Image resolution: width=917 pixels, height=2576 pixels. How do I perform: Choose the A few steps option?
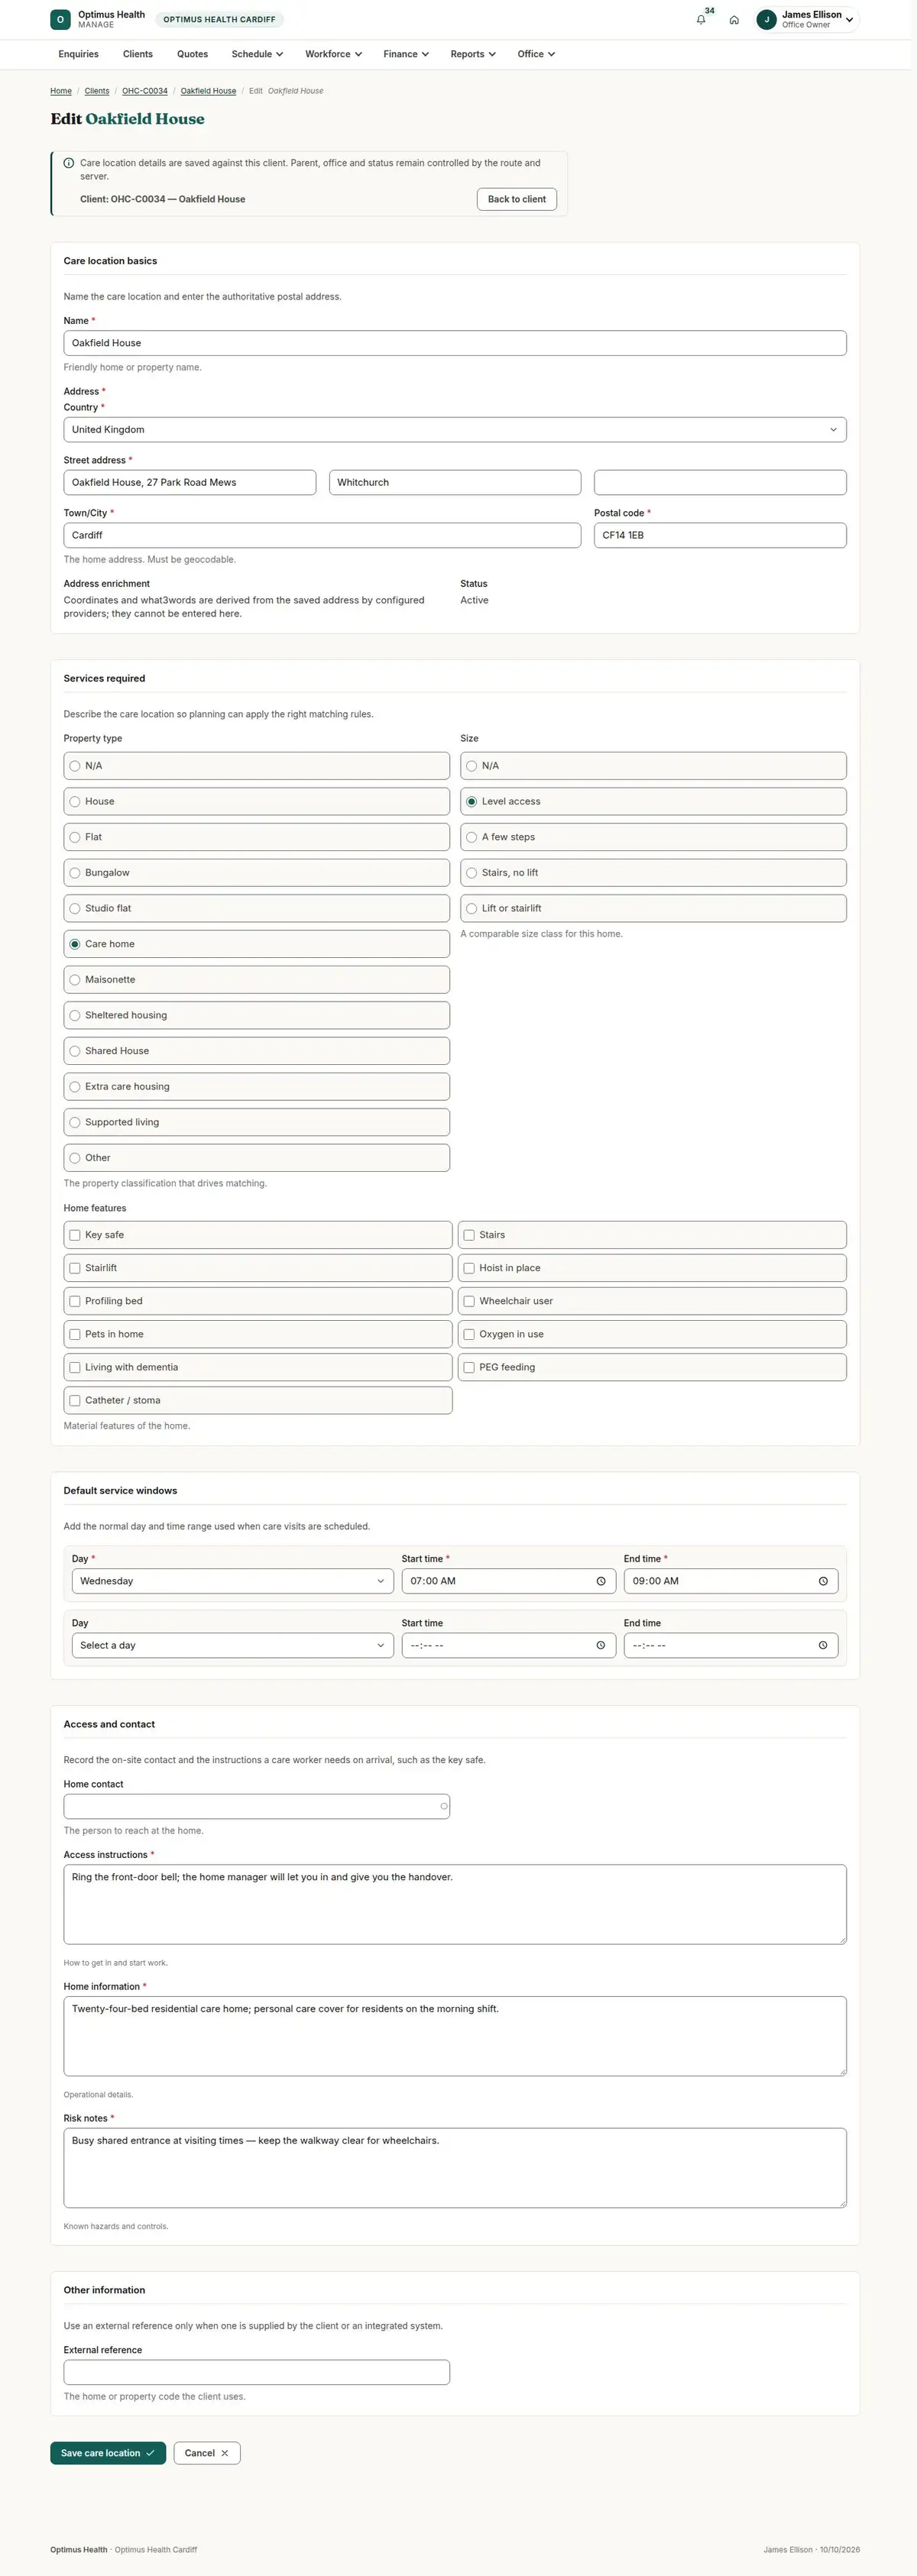point(653,837)
